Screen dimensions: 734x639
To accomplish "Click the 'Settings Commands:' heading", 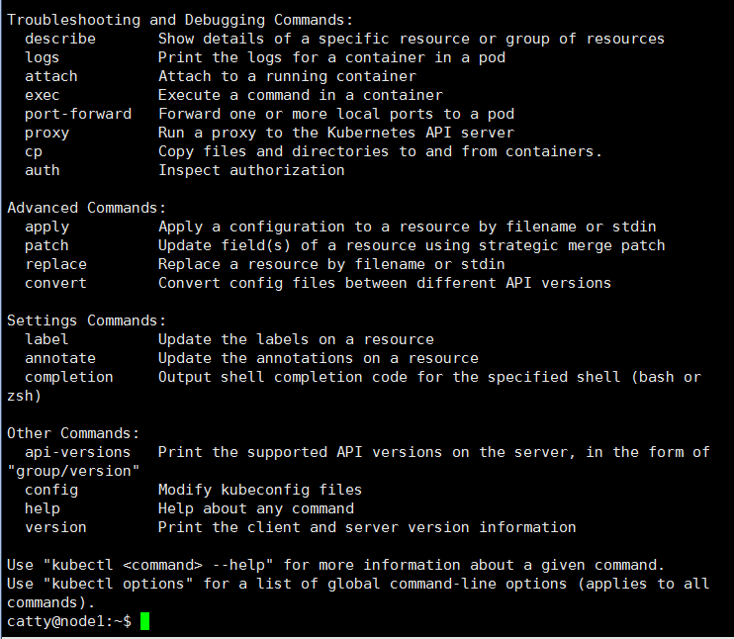I will click(x=87, y=320).
